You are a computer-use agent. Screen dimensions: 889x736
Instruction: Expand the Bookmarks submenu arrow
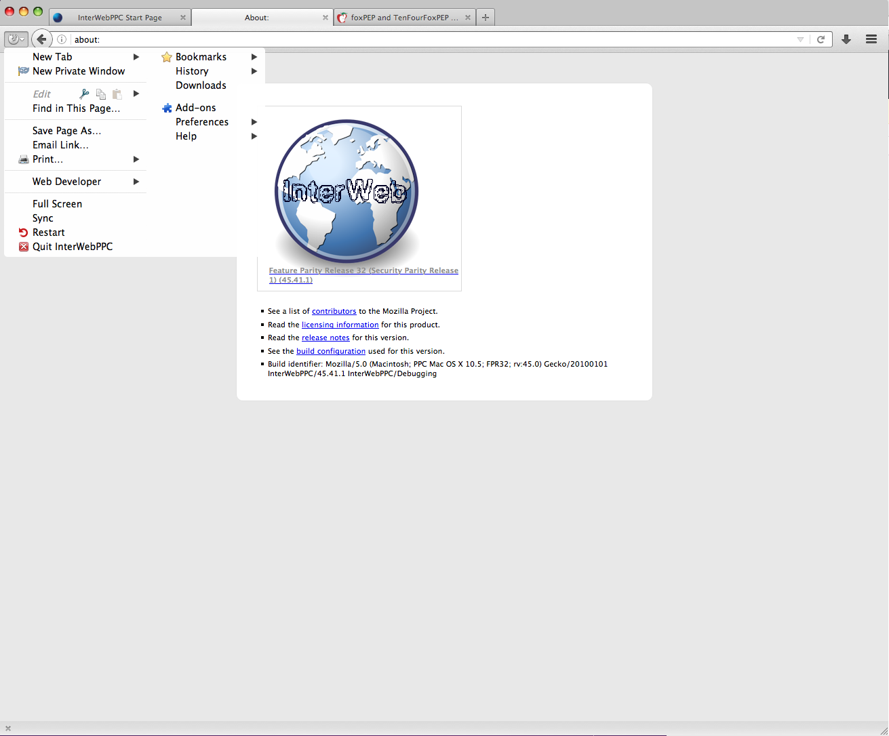click(x=254, y=57)
